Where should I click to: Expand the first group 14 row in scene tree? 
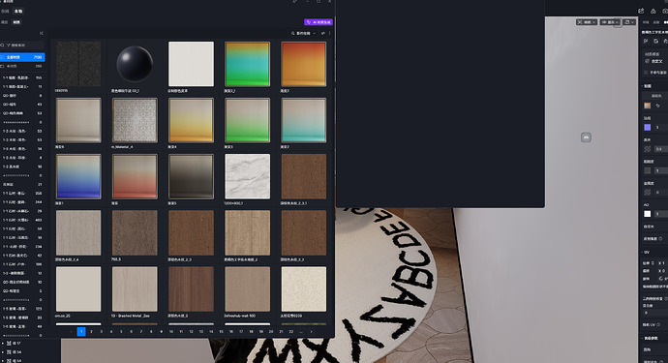point(3,352)
